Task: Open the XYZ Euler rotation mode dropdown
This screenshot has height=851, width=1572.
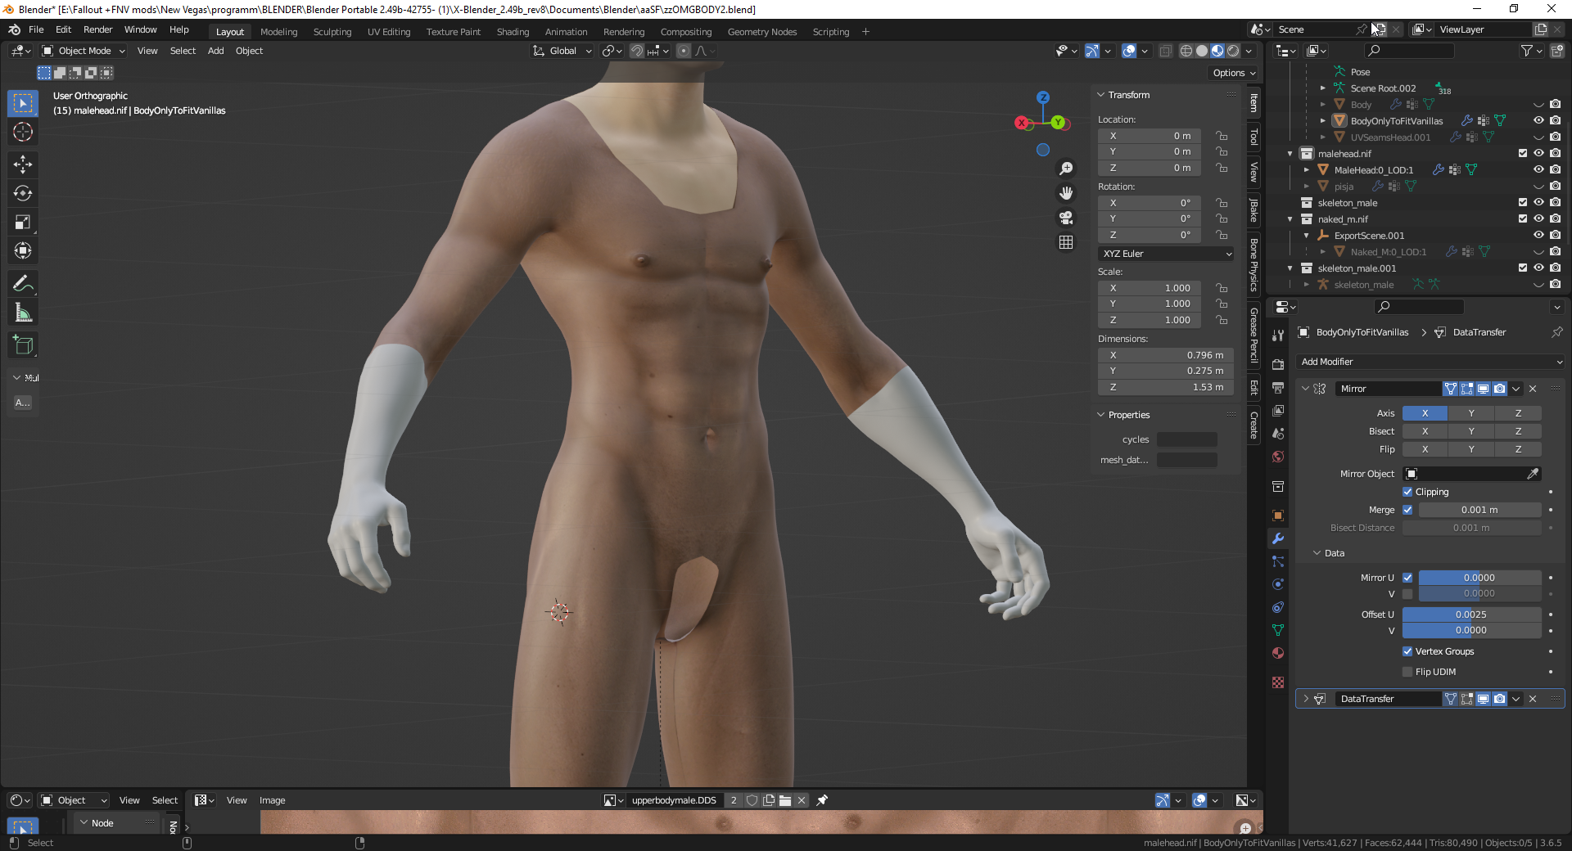Action: [1166, 254]
